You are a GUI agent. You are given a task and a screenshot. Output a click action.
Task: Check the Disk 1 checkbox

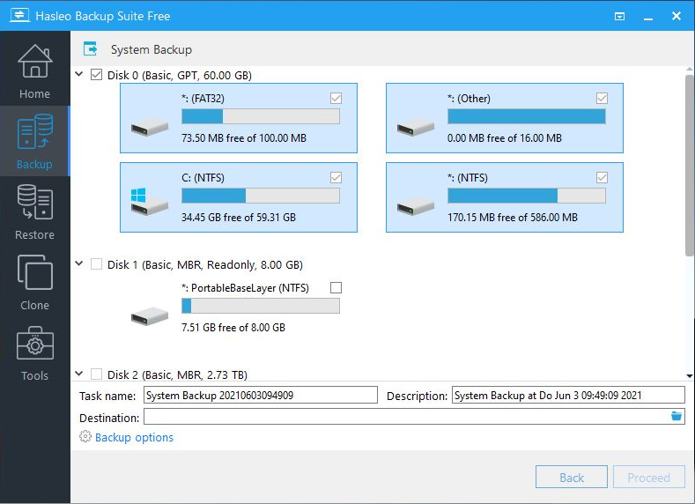pos(96,264)
